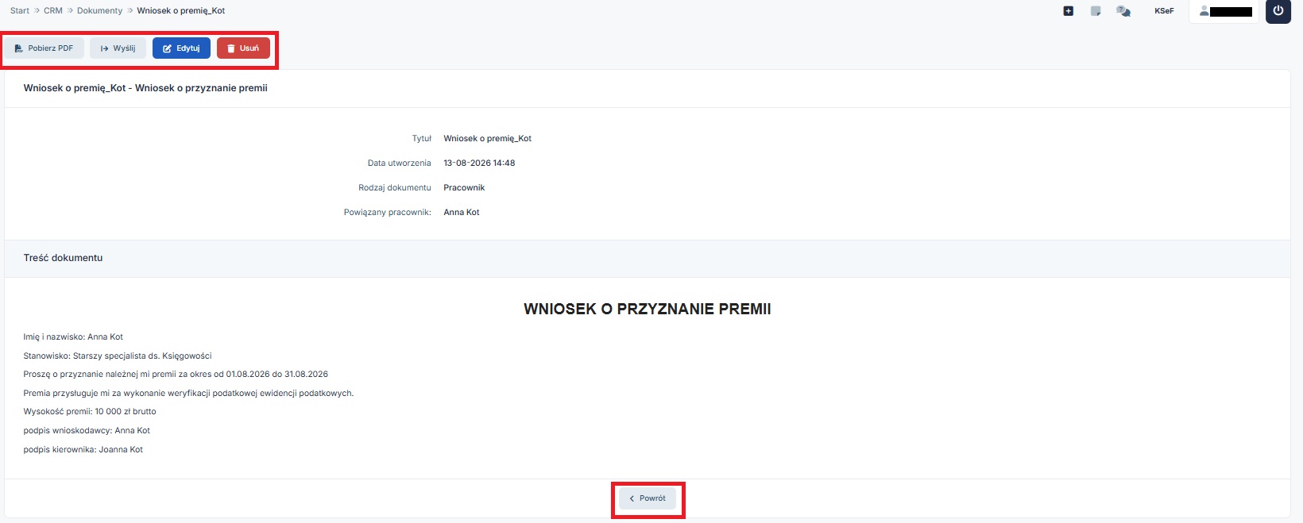Return using the Powrót button
Viewport: 1303px width, 523px height.
point(648,498)
